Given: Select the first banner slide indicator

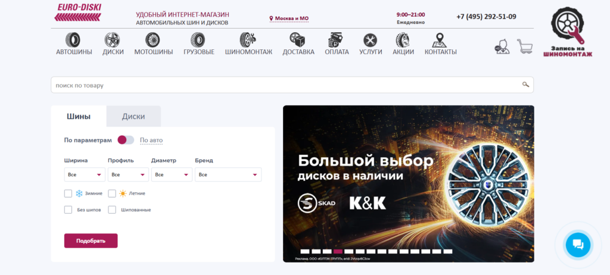Looking at the screenshot, I should (x=304, y=251).
